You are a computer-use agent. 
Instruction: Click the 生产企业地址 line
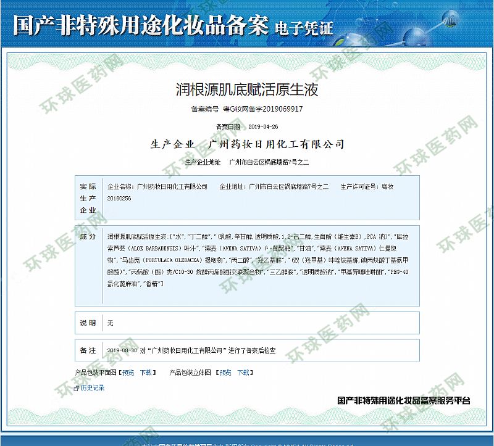click(246, 162)
